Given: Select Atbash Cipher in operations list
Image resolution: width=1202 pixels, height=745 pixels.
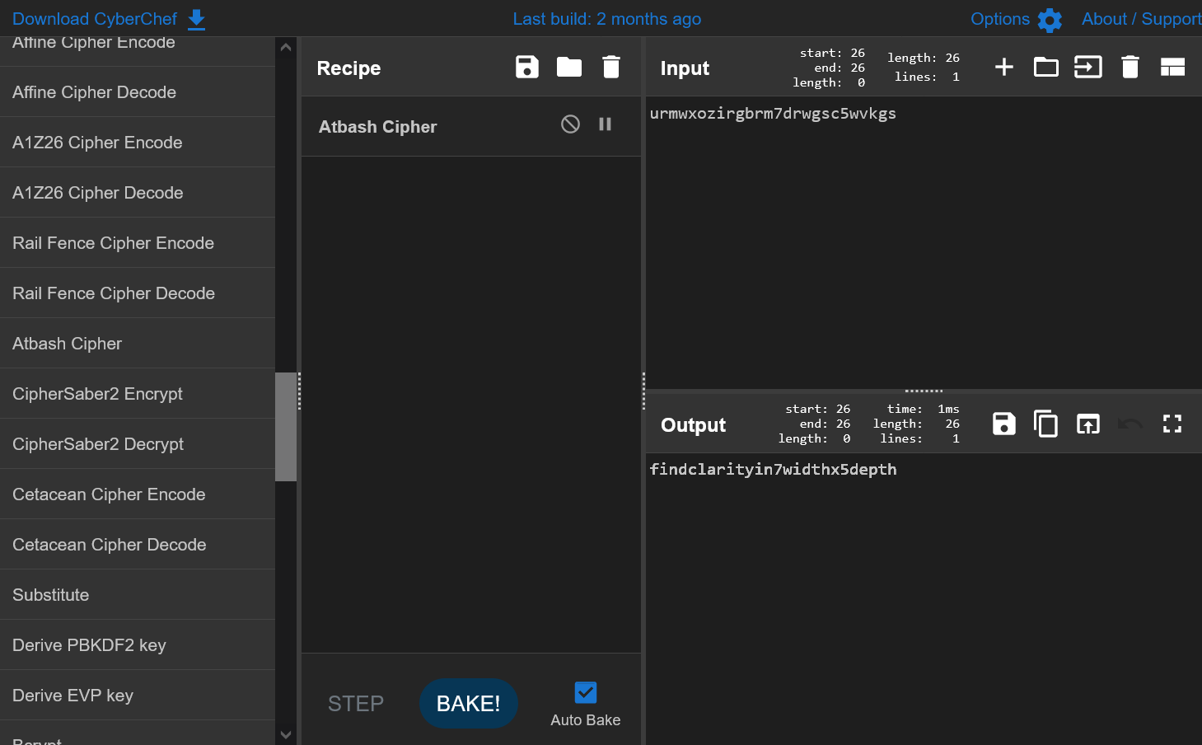Looking at the screenshot, I should (x=138, y=344).
